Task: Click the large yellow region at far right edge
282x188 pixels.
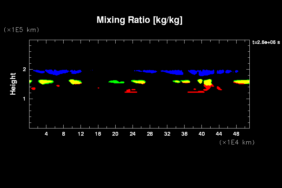Action: tap(243, 82)
